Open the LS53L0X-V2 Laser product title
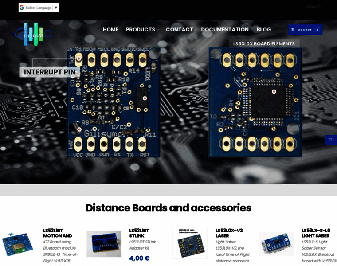 pyautogui.click(x=229, y=233)
